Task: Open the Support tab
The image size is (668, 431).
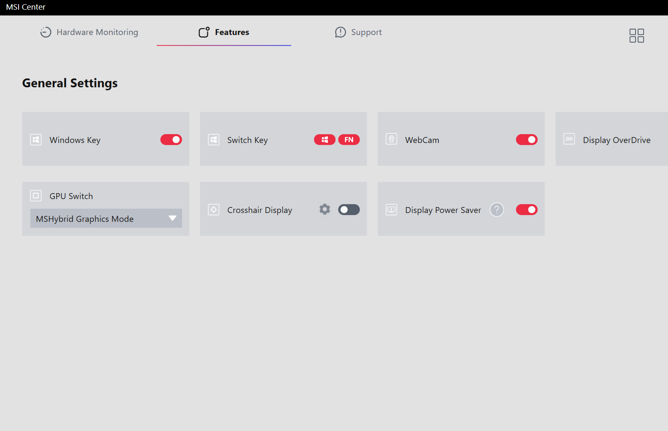Action: pyautogui.click(x=358, y=32)
